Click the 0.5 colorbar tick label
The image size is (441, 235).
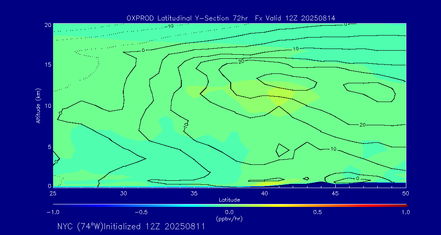(317, 212)
